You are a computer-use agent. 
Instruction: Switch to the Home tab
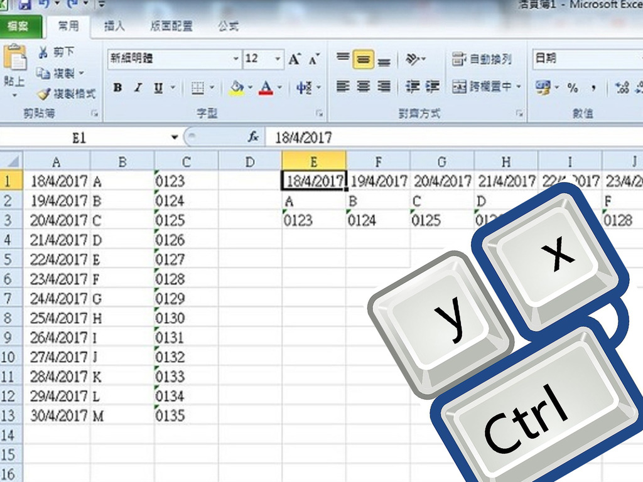(68, 26)
